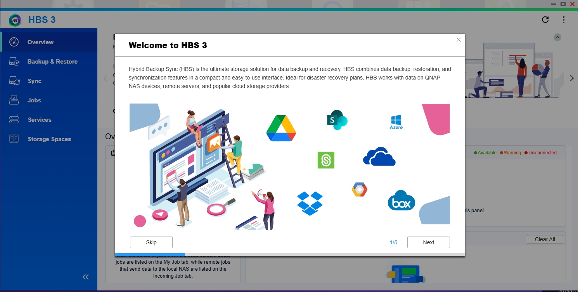The height and width of the screenshot is (292, 578).
Task: Click the blue OneDrive cloud logo
Action: pos(379,157)
